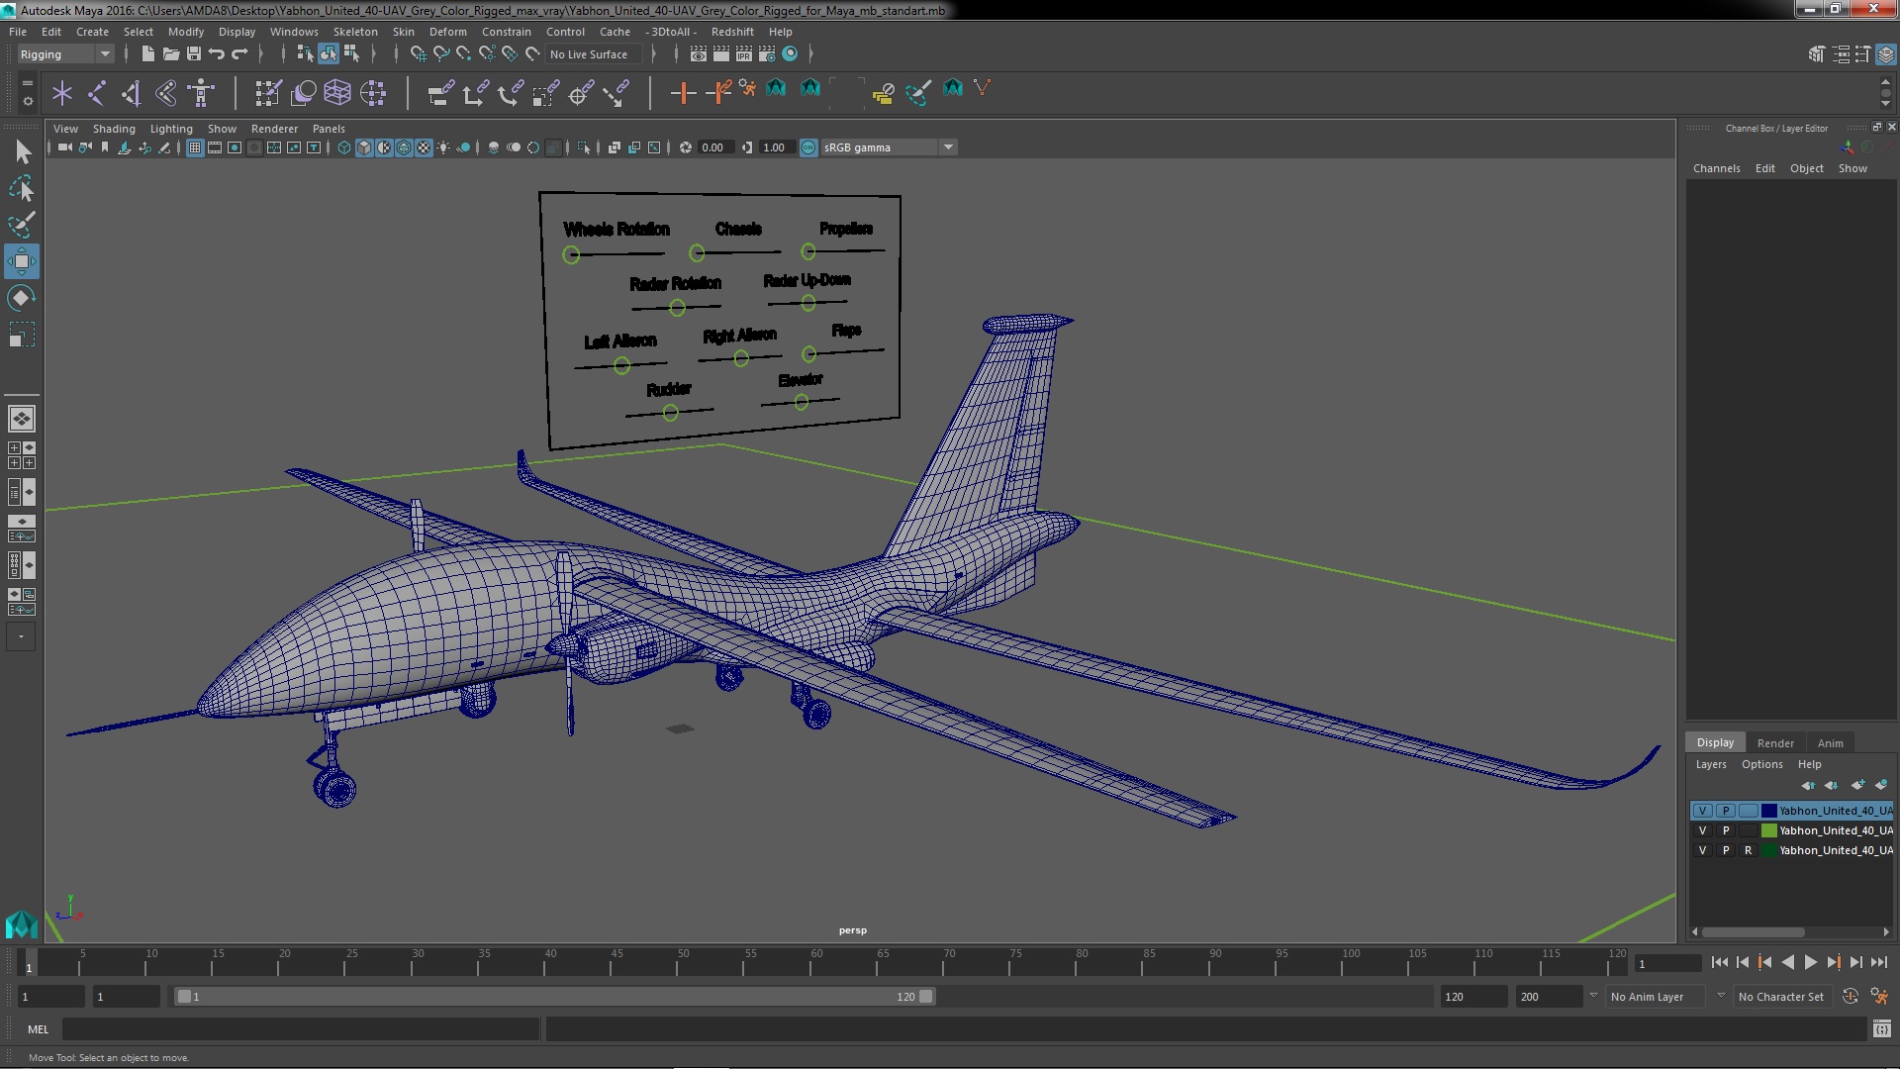Click the Create Joints shelf icon
The height and width of the screenshot is (1069, 1900).
click(x=97, y=93)
